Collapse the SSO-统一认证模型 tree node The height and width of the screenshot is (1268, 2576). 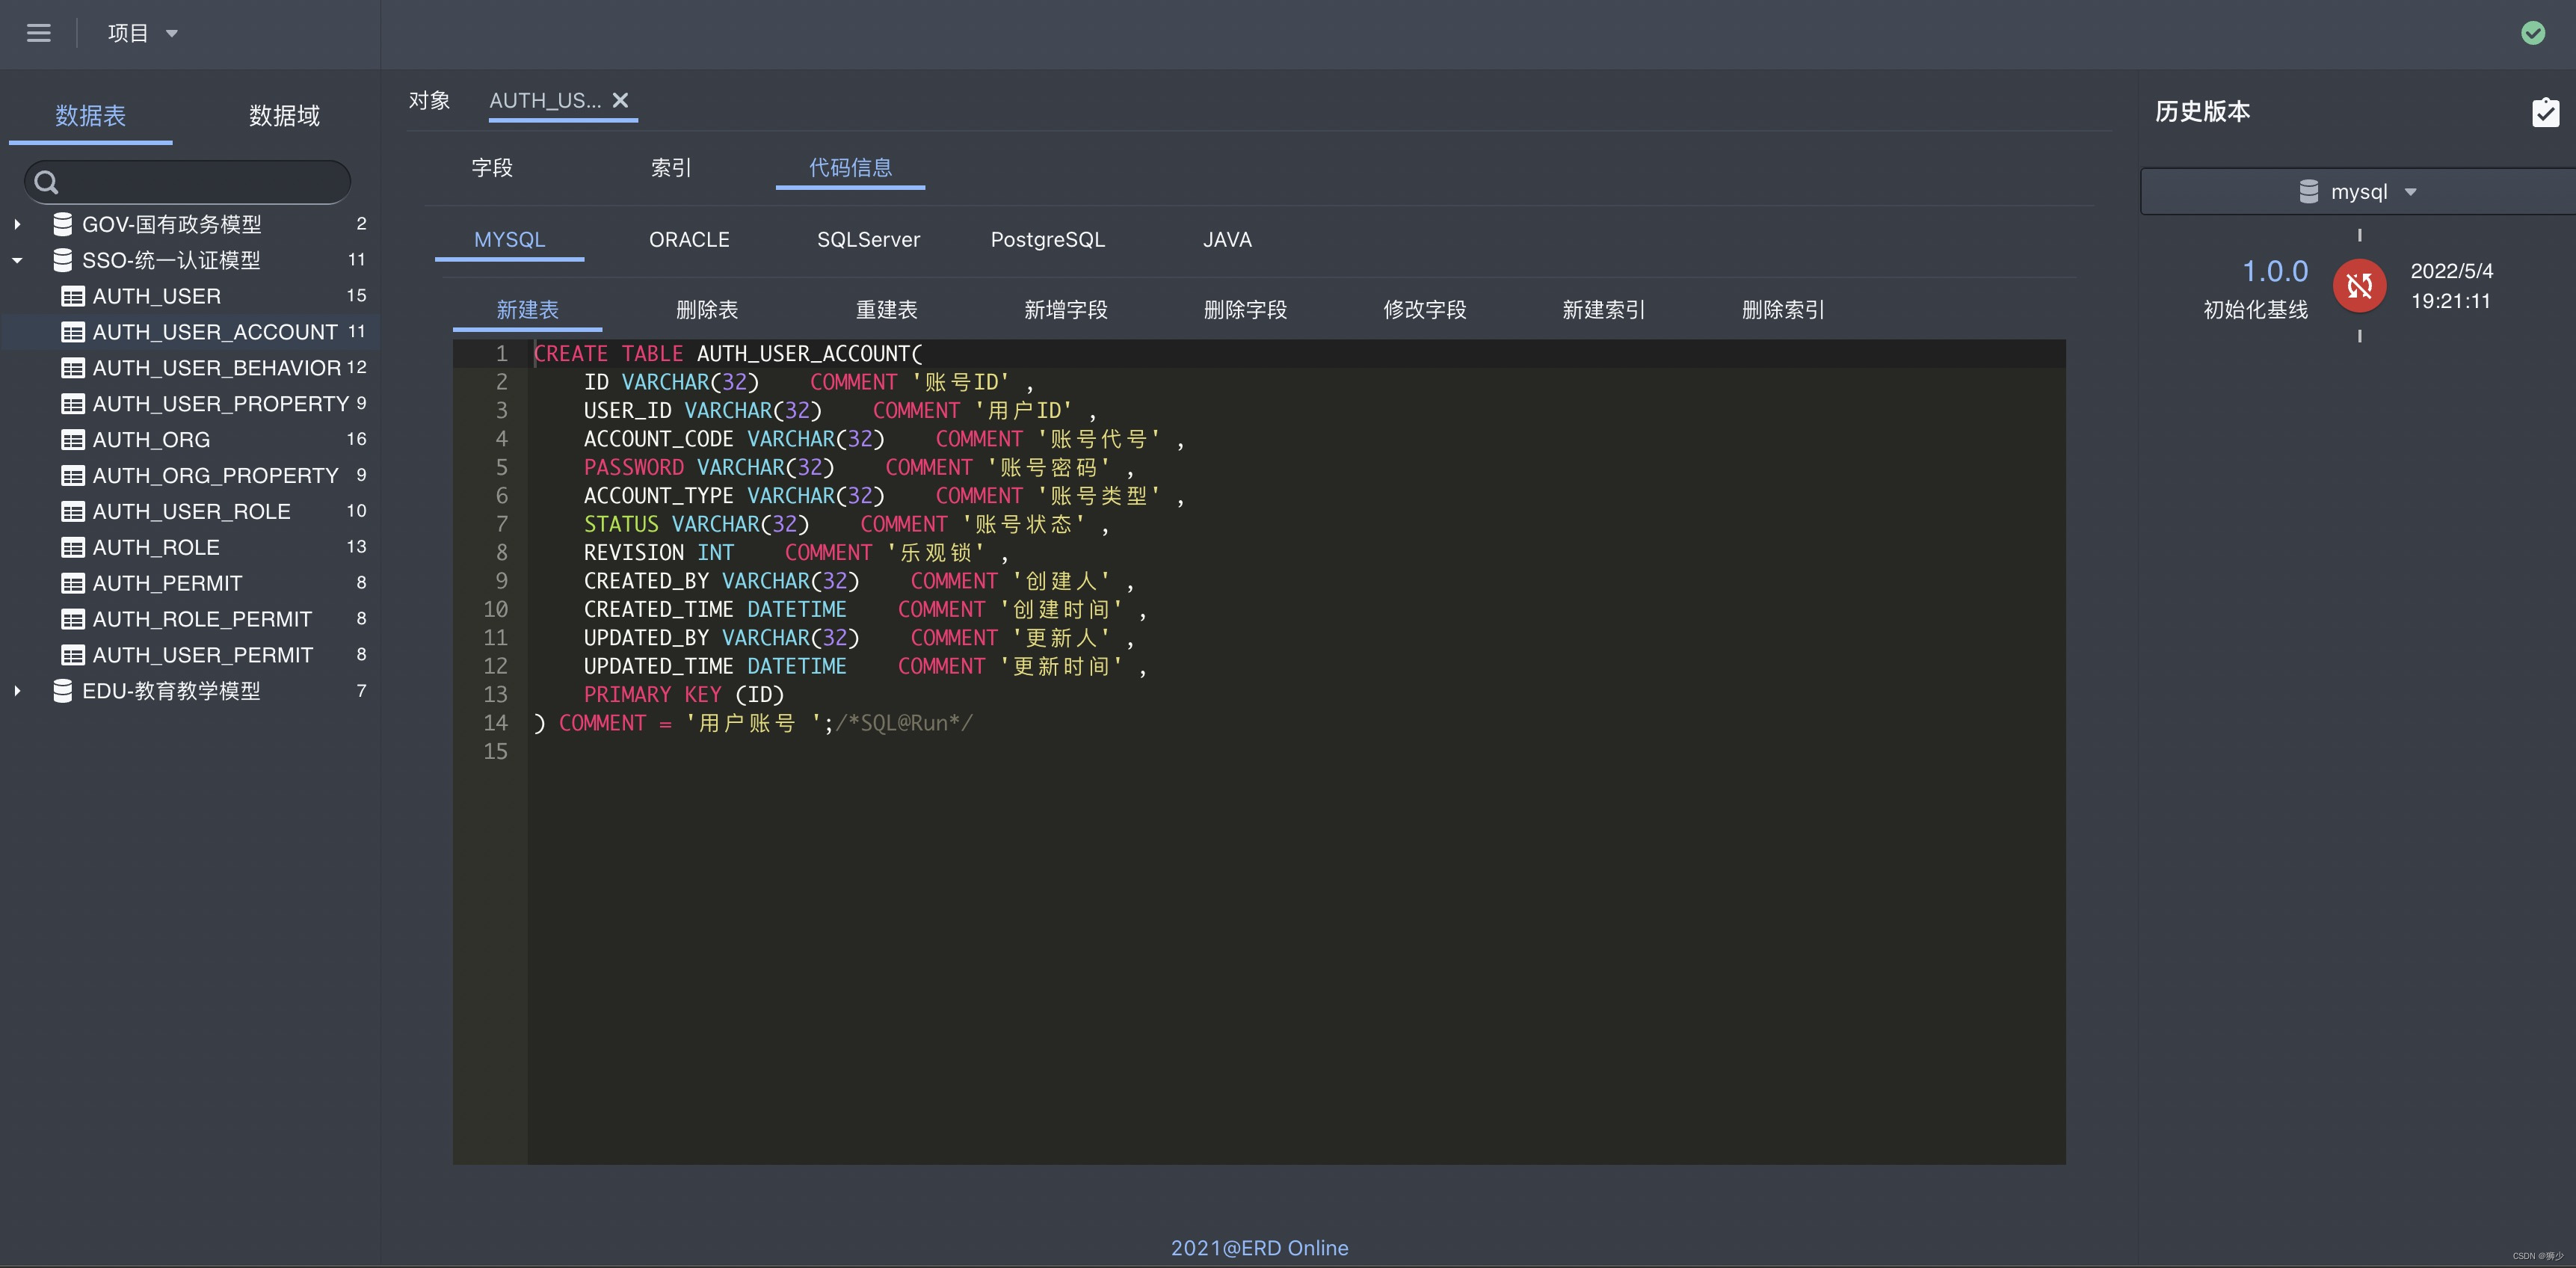(17, 260)
